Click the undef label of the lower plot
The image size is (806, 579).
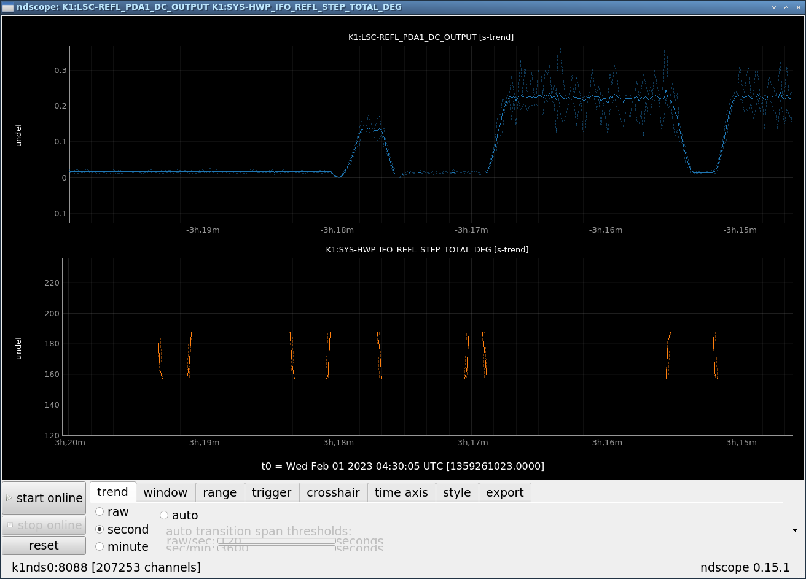pos(18,348)
